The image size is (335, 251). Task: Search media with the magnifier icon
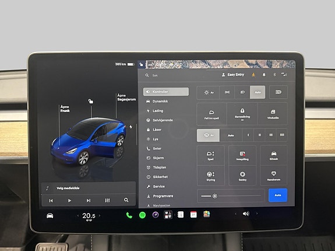[x=126, y=200]
